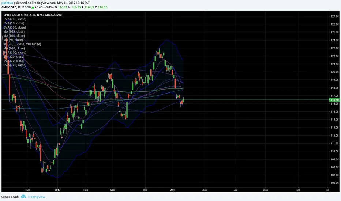The width and height of the screenshot is (341, 201).
Task: Click the Mar label on time axis
Action: pyautogui.click(x=113, y=190)
